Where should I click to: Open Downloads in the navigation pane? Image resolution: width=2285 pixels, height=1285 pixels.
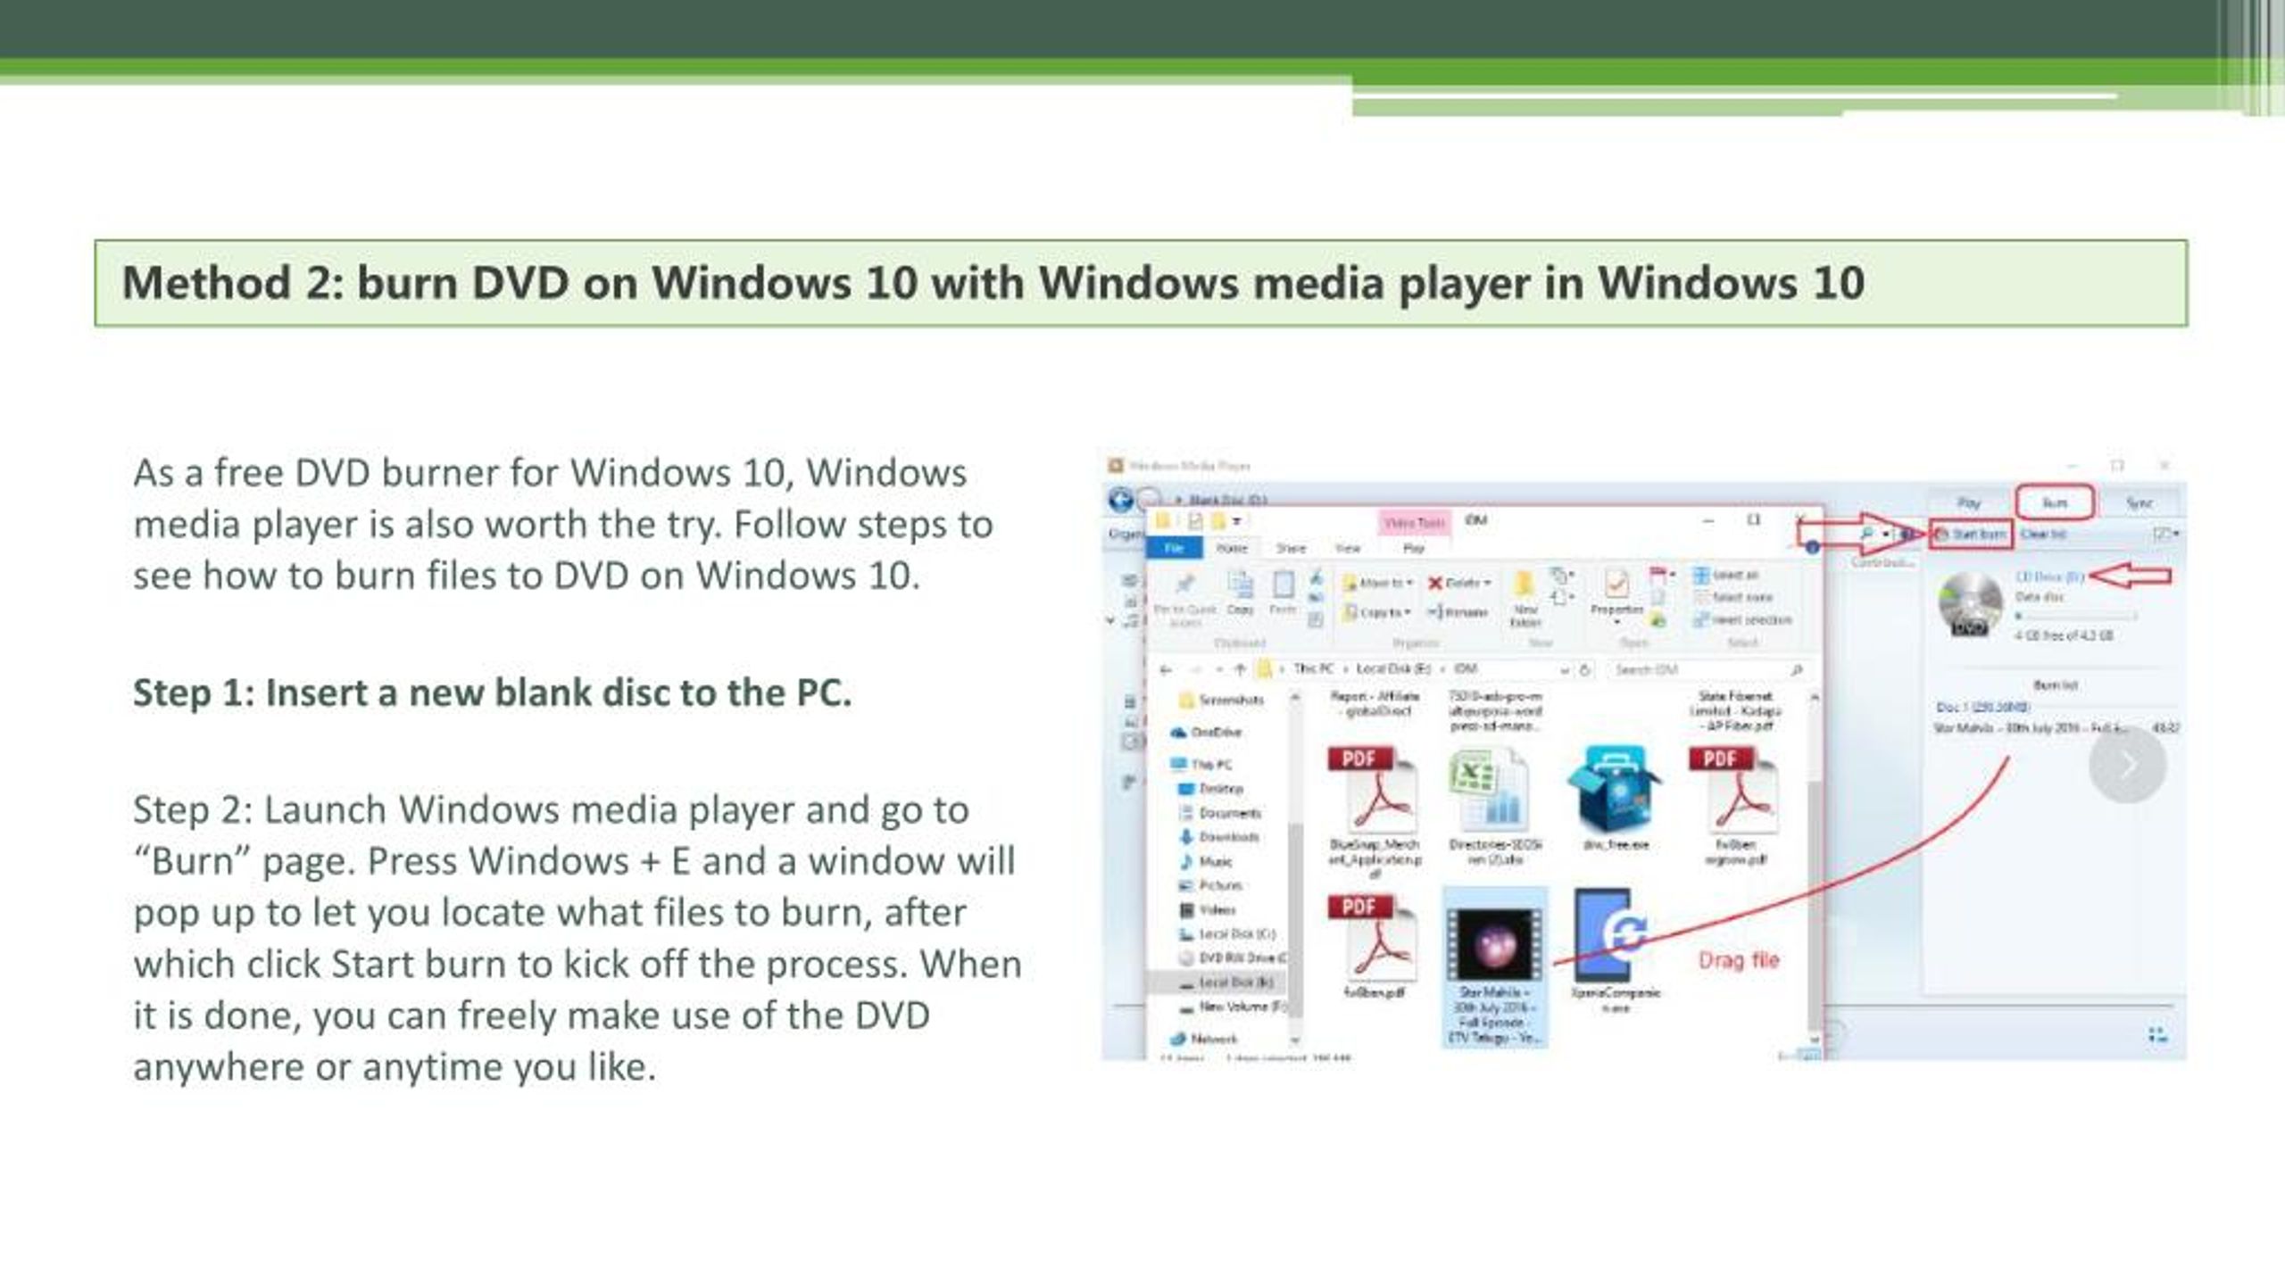(1219, 837)
